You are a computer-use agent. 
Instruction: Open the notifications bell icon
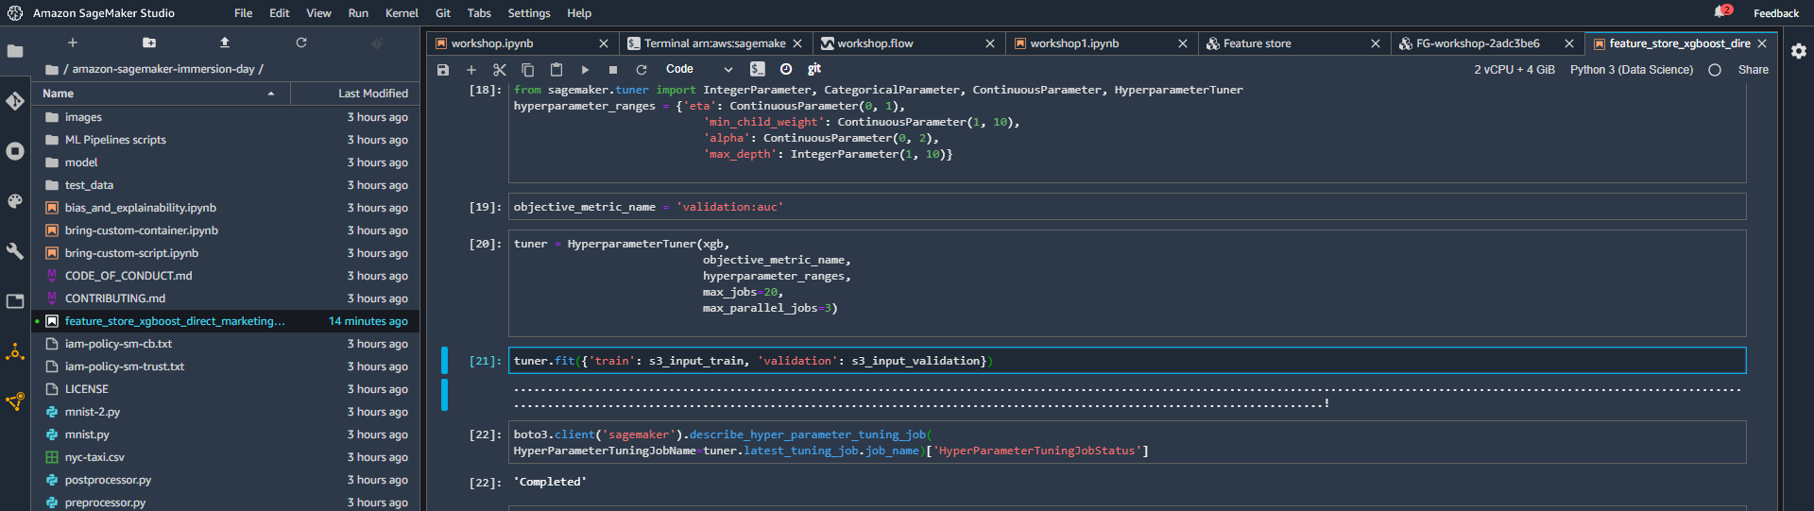(1720, 12)
